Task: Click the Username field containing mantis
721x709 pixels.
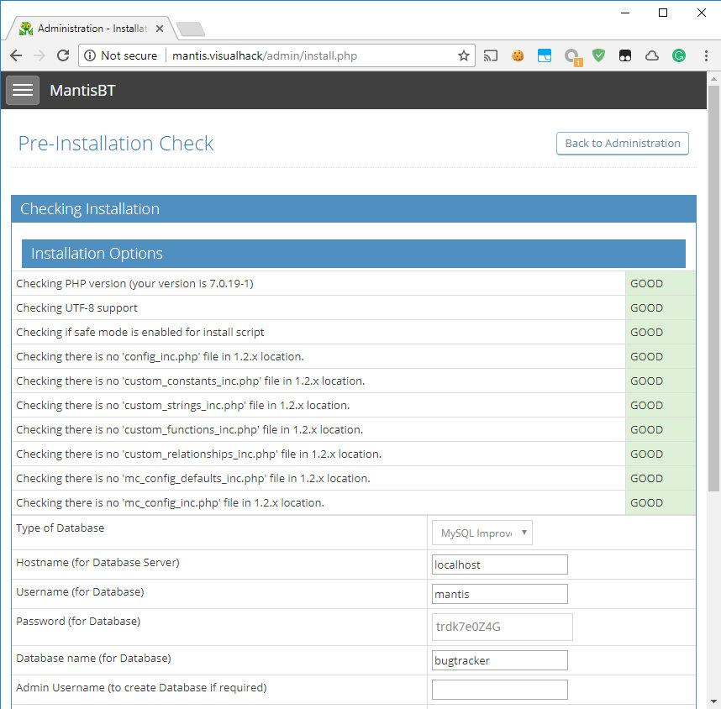Action: (500, 594)
